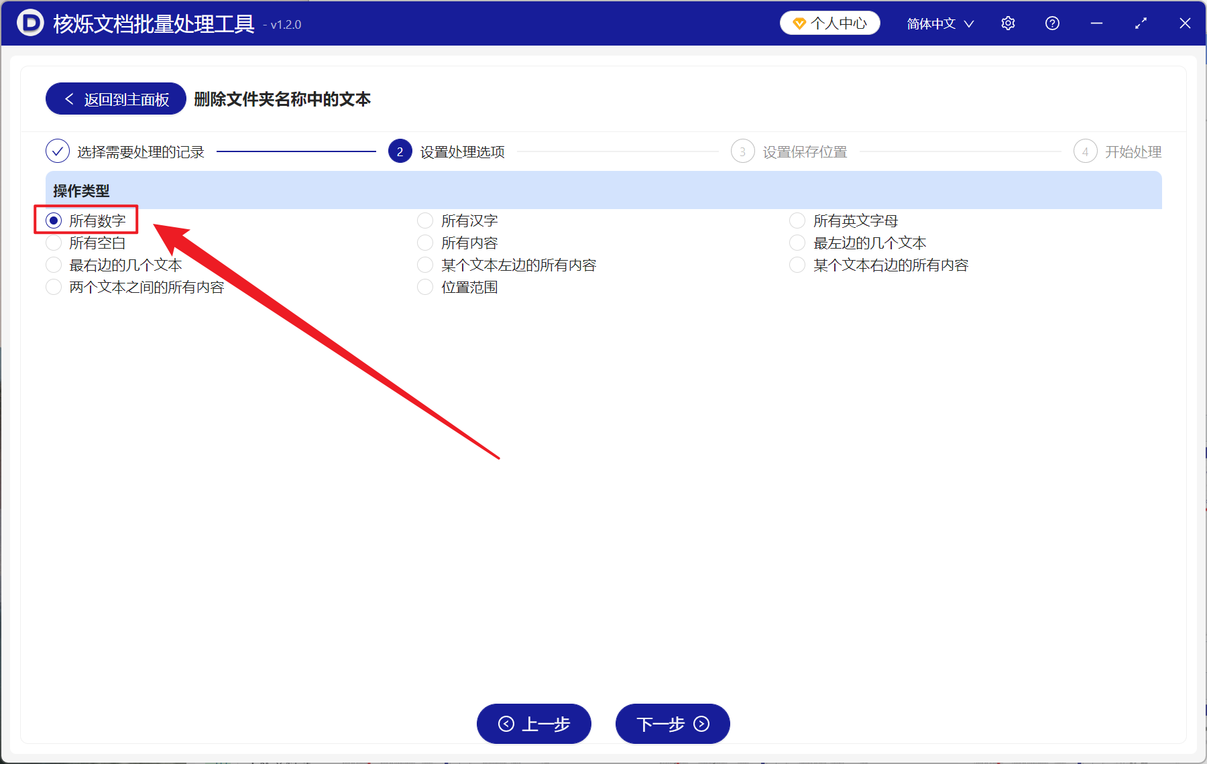Click the arrow icon inside 下一步 button
The width and height of the screenshot is (1207, 764).
701,724
